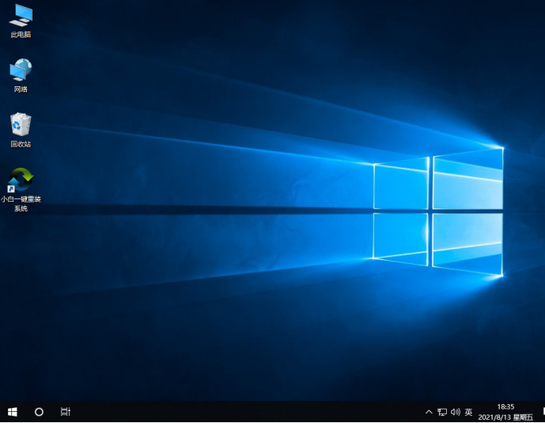
Task: Click the 此电脑 label text
Action: coord(21,35)
